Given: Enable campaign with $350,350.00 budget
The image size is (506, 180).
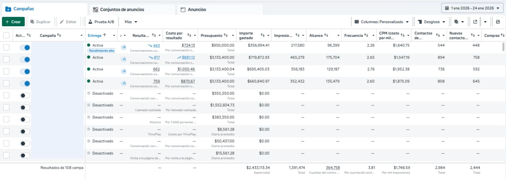Looking at the screenshot, I should pyautogui.click(x=25, y=95).
